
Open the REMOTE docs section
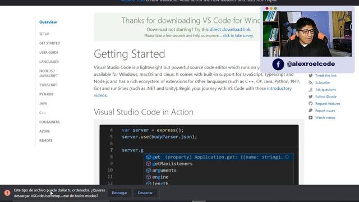(45, 140)
